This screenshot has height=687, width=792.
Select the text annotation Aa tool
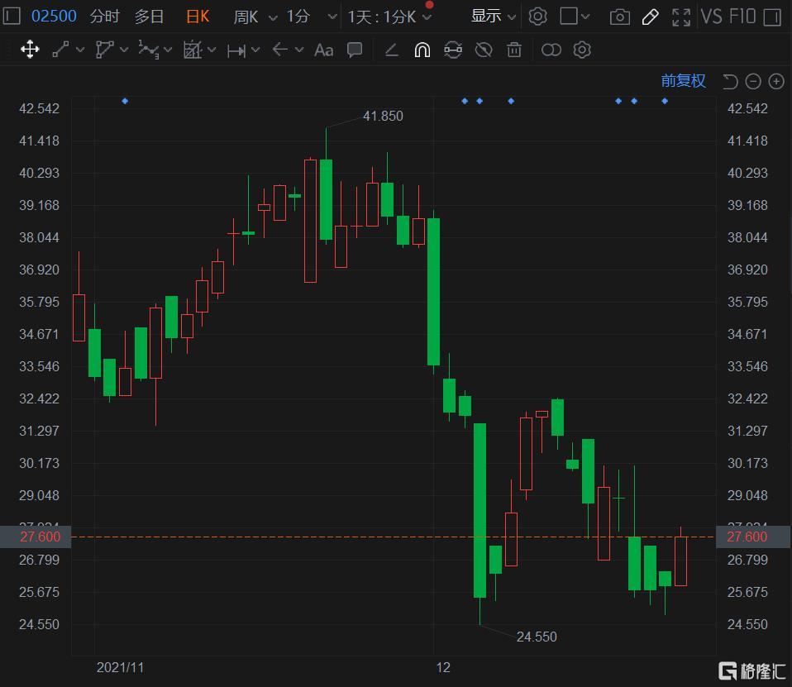point(324,50)
